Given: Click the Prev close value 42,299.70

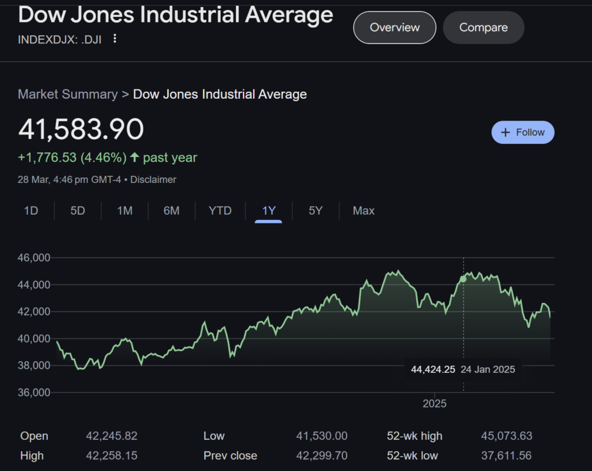Looking at the screenshot, I should pyautogui.click(x=321, y=456).
